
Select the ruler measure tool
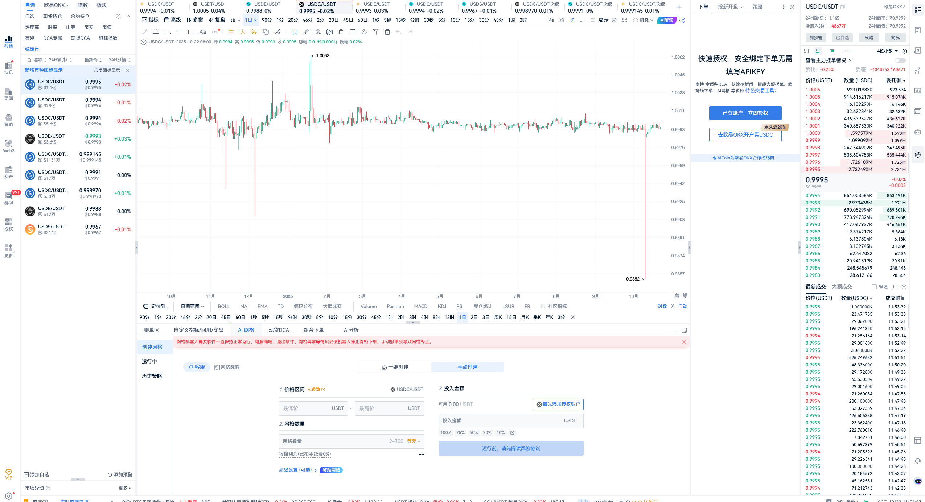click(x=306, y=32)
